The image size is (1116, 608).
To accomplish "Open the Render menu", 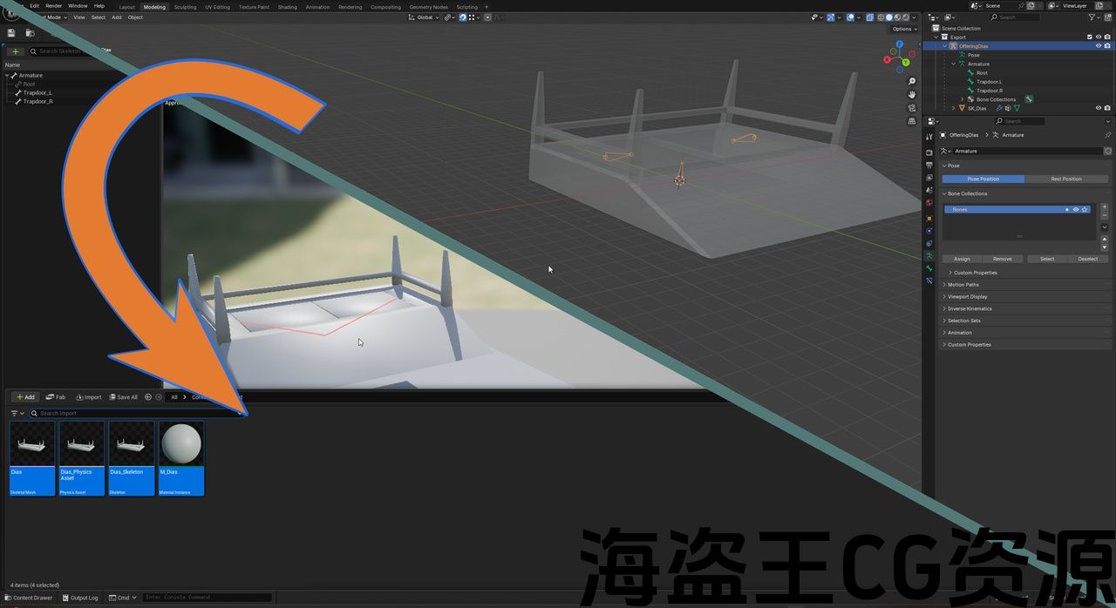I will coord(53,6).
